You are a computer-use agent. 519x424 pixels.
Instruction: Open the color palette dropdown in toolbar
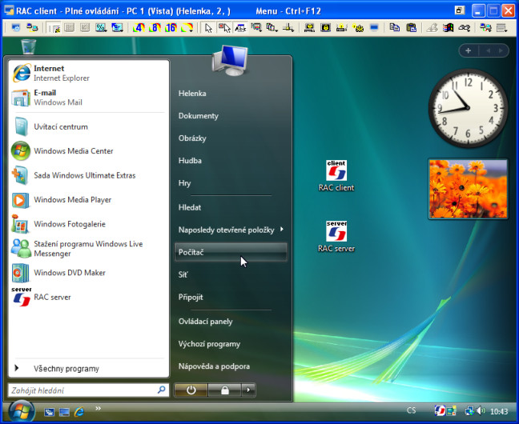pyautogui.click(x=187, y=28)
